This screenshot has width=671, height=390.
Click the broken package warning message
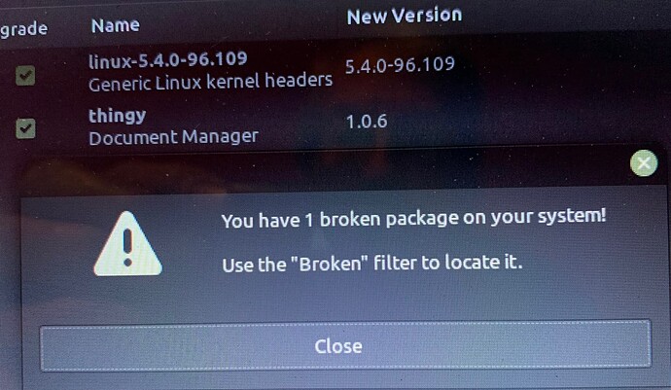pyautogui.click(x=413, y=218)
